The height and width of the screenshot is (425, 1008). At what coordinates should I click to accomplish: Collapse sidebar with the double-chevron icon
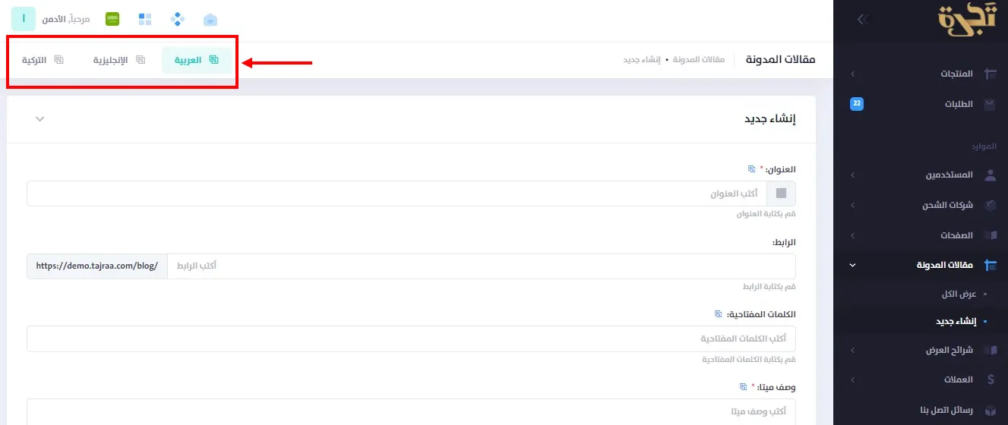[x=861, y=19]
